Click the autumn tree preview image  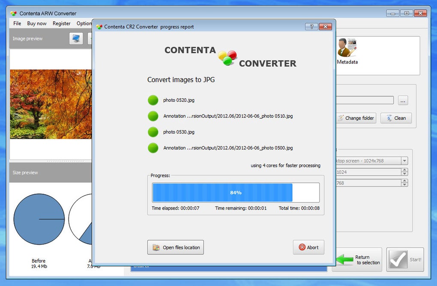click(51, 104)
